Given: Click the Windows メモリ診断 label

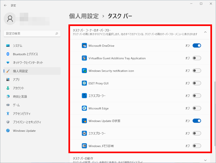Looking at the screenshot, I should pos(101,146).
